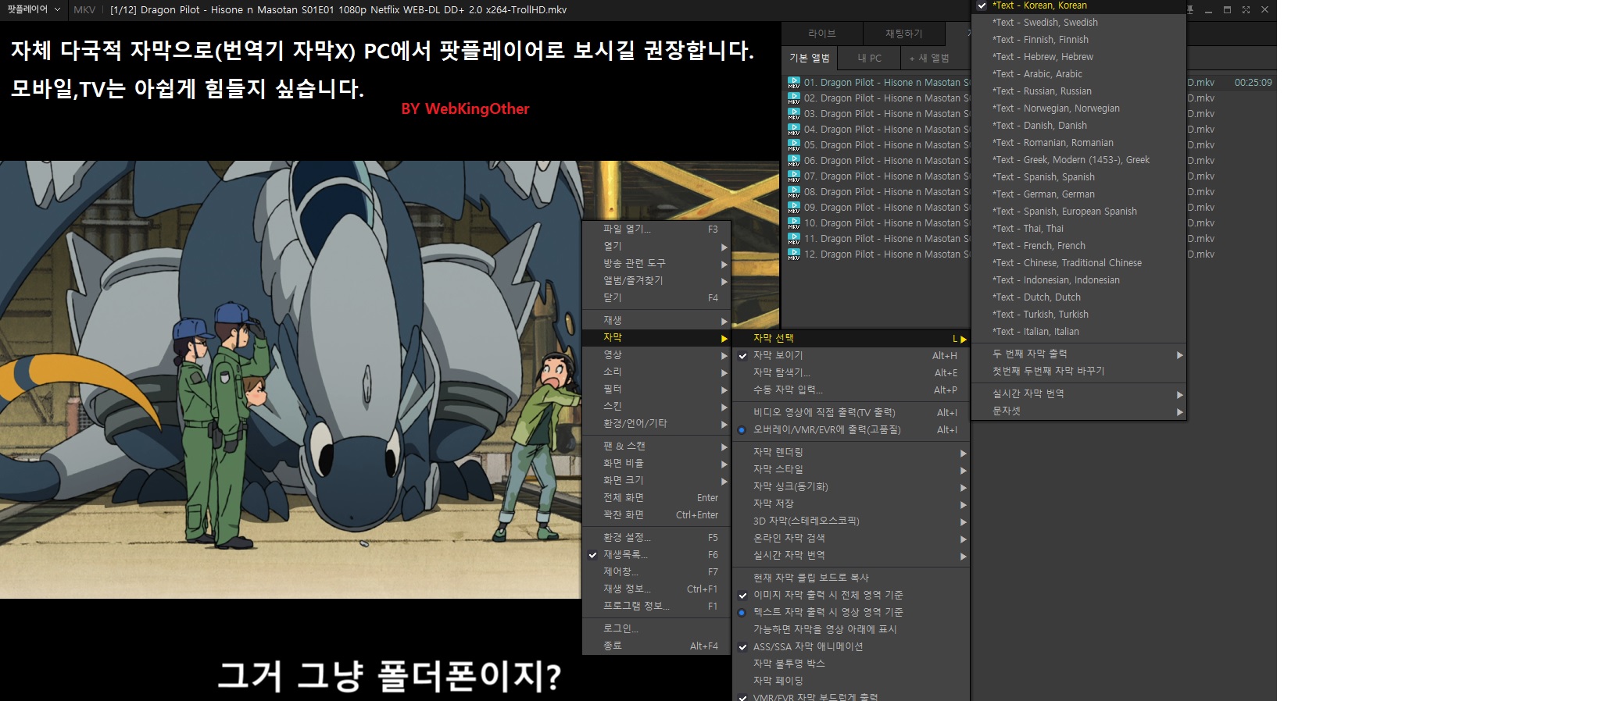
Task: Select 기본 앨범 playlist tab
Action: 809,58
